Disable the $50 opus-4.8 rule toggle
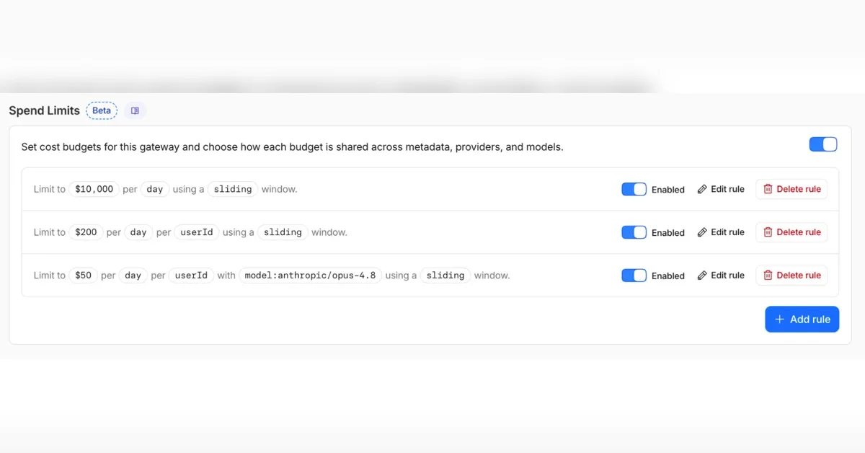This screenshot has height=453, width=865. click(x=634, y=276)
